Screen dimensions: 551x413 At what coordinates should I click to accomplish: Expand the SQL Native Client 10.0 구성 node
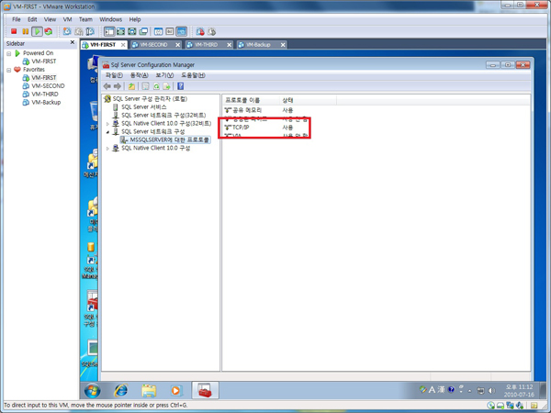(x=107, y=149)
